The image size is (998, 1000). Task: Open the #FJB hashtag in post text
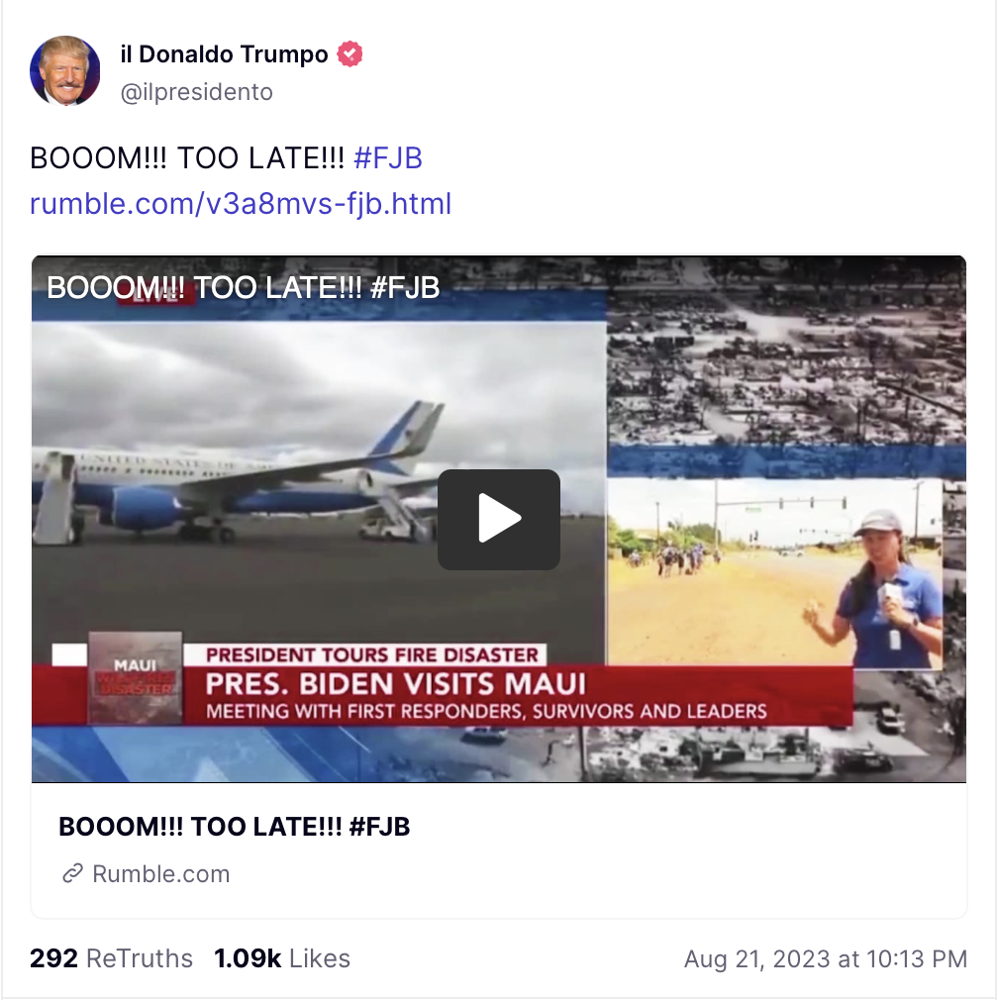point(388,157)
